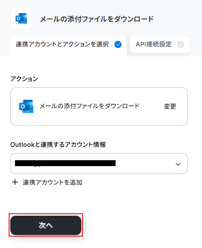Click the Outlook icon in the header
This screenshot has width=202, height=248.
(x=21, y=19)
